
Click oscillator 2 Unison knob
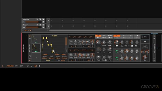pos(88,55)
